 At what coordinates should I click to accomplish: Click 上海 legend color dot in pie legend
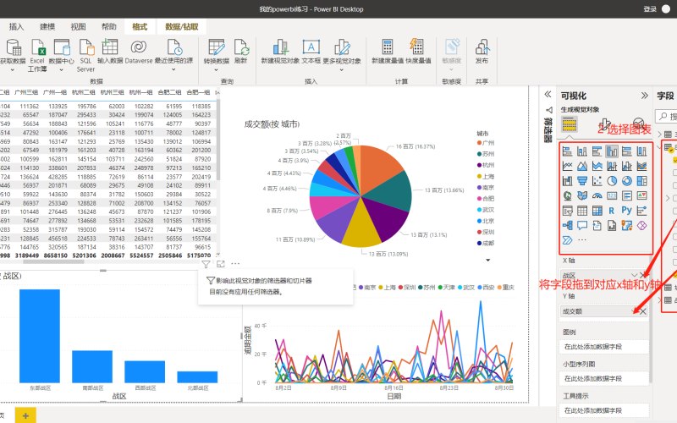pyautogui.click(x=479, y=177)
